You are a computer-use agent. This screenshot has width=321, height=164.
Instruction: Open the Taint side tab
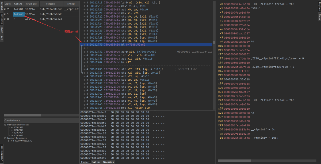click(x=2, y=38)
